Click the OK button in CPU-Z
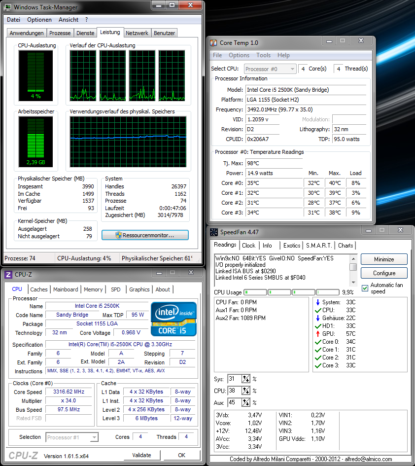The image size is (415, 466). click(x=181, y=455)
